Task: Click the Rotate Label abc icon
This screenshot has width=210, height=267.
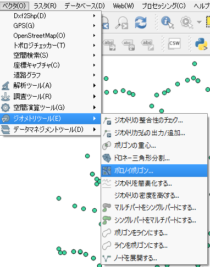Action: click(x=128, y=44)
